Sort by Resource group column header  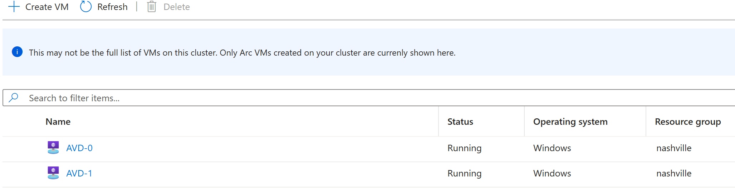(688, 122)
